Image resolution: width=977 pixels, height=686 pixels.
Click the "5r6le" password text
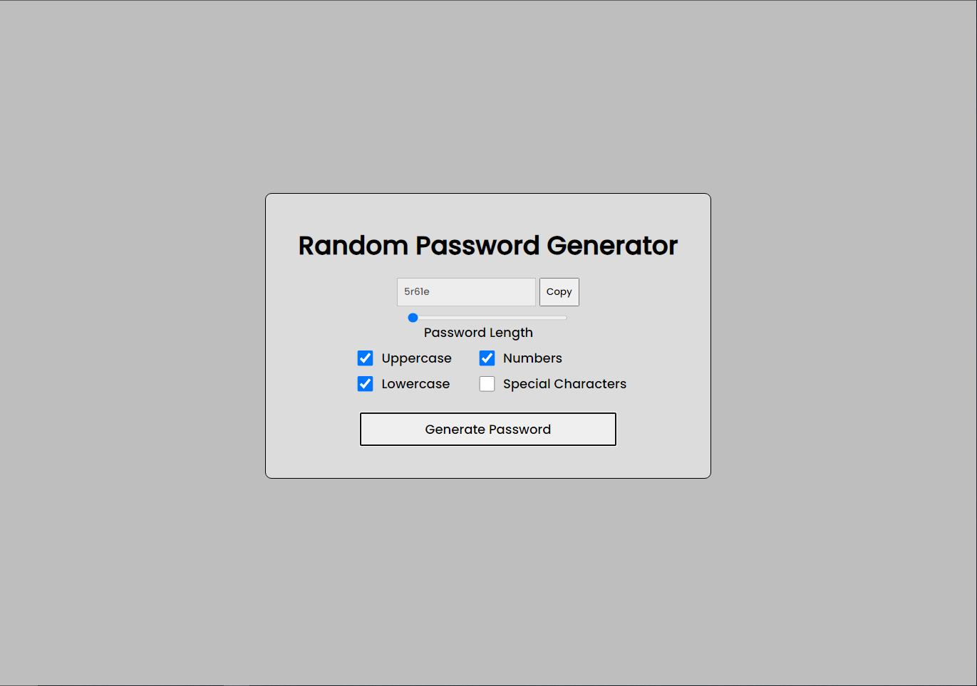pyautogui.click(x=417, y=292)
